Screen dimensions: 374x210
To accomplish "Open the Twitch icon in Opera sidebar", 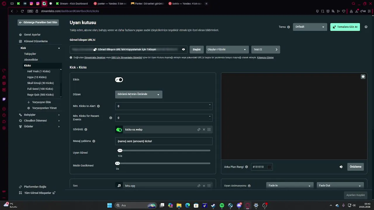I will 4,99.
